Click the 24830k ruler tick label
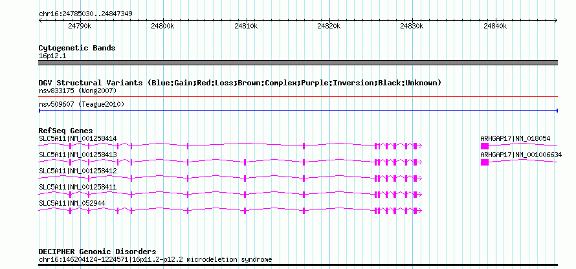This screenshot has height=269, width=576. point(412,26)
